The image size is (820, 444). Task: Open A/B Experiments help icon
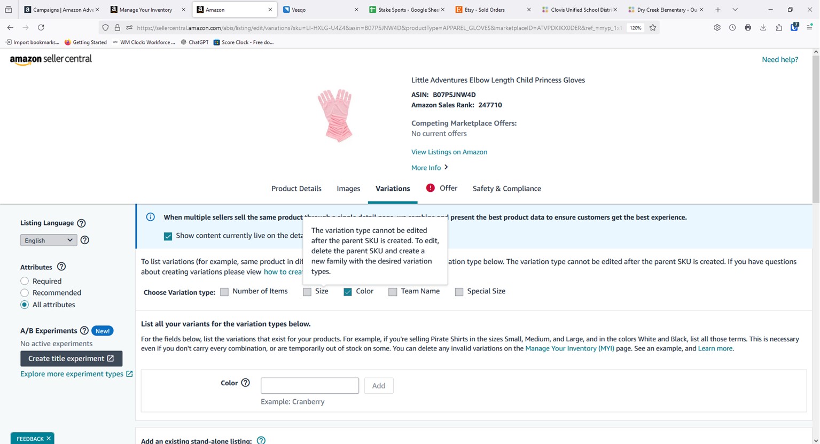tap(84, 331)
